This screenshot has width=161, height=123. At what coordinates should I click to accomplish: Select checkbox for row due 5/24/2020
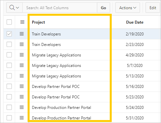9,107
